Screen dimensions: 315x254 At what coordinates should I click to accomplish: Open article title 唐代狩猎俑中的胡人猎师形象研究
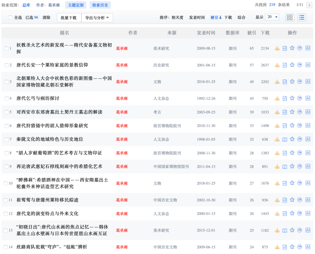point(52,126)
